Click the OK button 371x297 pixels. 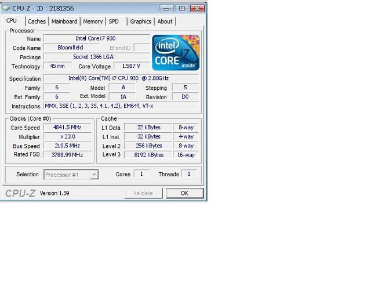point(184,193)
